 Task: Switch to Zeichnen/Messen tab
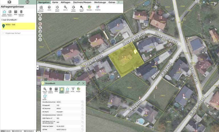82,2
